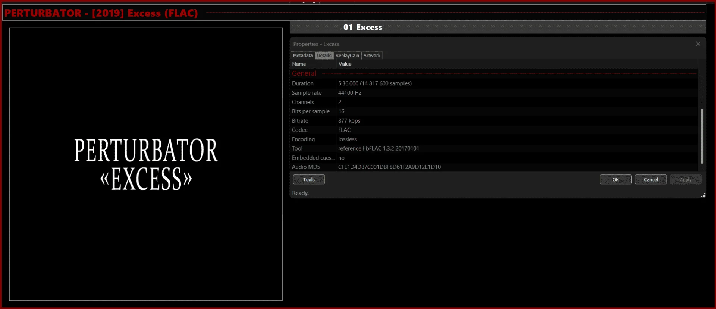
Task: Select the Bits per sample value 16
Action: pos(341,111)
